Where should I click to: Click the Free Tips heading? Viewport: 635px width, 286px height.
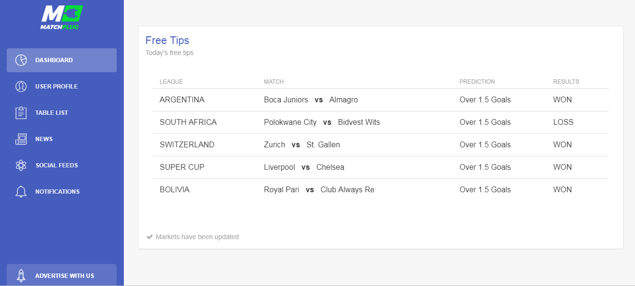[167, 41]
